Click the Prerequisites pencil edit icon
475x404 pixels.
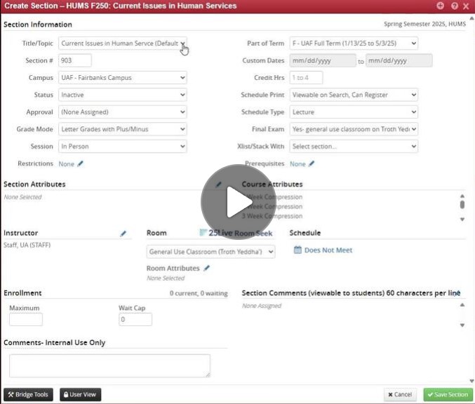312,164
